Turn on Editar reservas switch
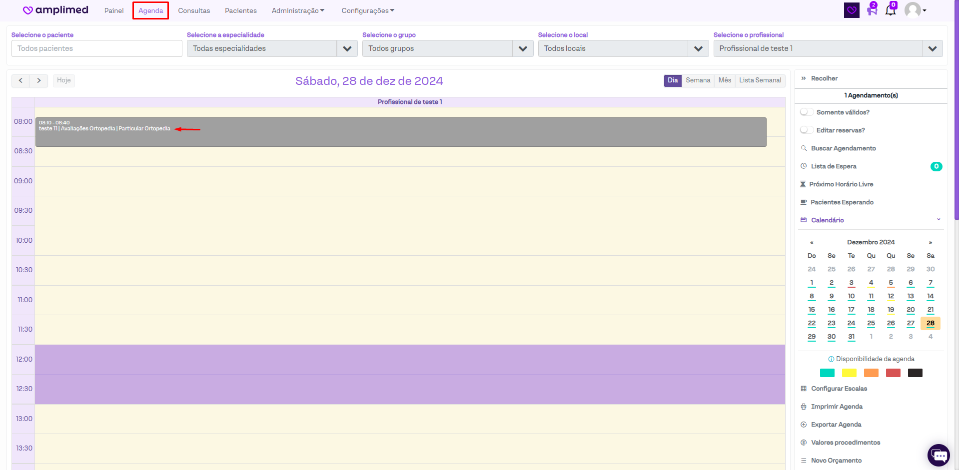 pyautogui.click(x=807, y=130)
